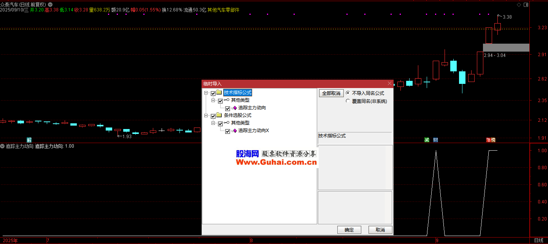Click the 确定 button

pyautogui.click(x=349, y=230)
